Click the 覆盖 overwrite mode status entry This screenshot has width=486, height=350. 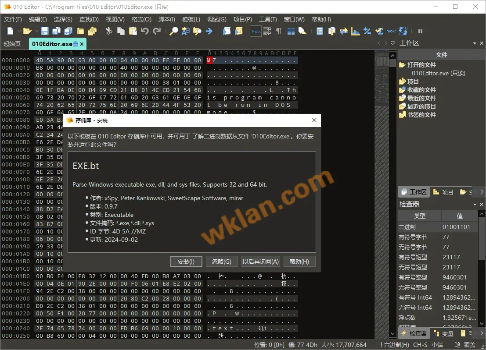pyautogui.click(x=470, y=345)
